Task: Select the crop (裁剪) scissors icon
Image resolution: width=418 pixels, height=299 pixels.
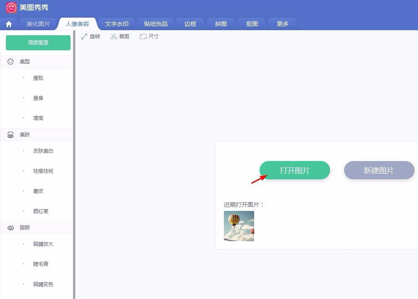Action: [114, 36]
